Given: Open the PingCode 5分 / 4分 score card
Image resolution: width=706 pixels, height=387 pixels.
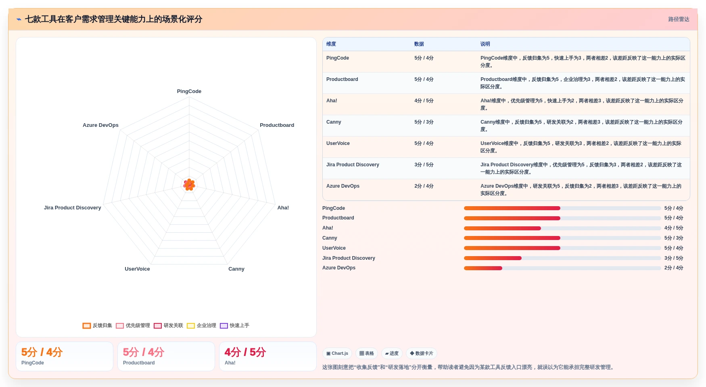Looking at the screenshot, I should click(x=65, y=356).
